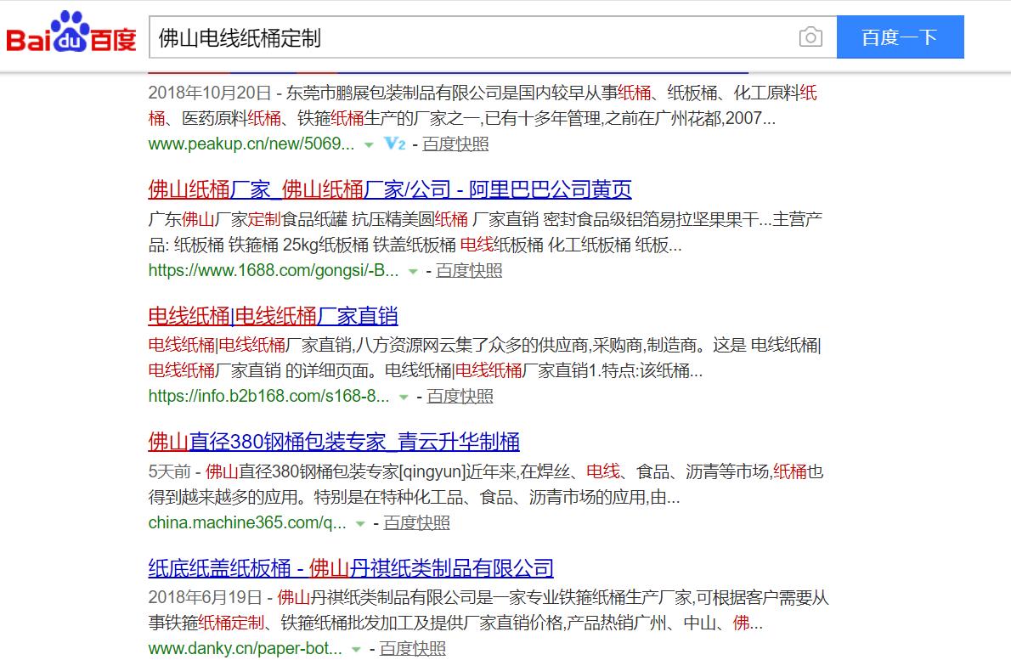Click the 5天前 timestamp text

[169, 471]
